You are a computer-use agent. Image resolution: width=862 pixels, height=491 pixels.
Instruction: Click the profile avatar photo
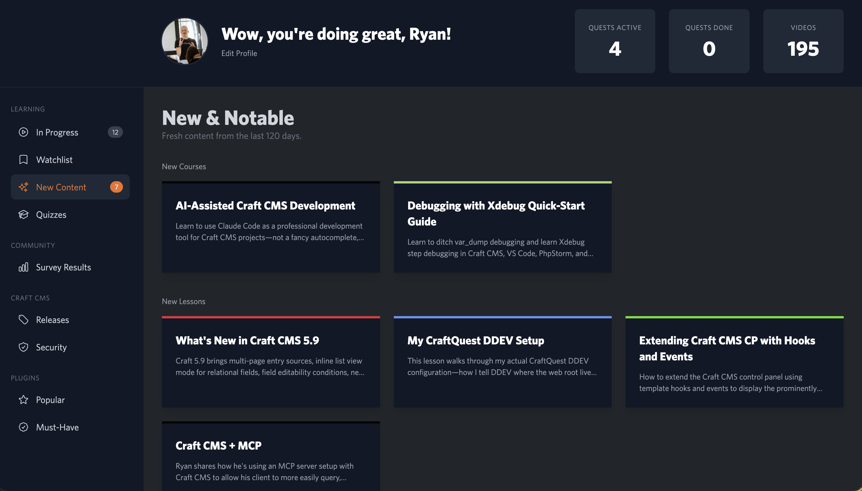(184, 41)
